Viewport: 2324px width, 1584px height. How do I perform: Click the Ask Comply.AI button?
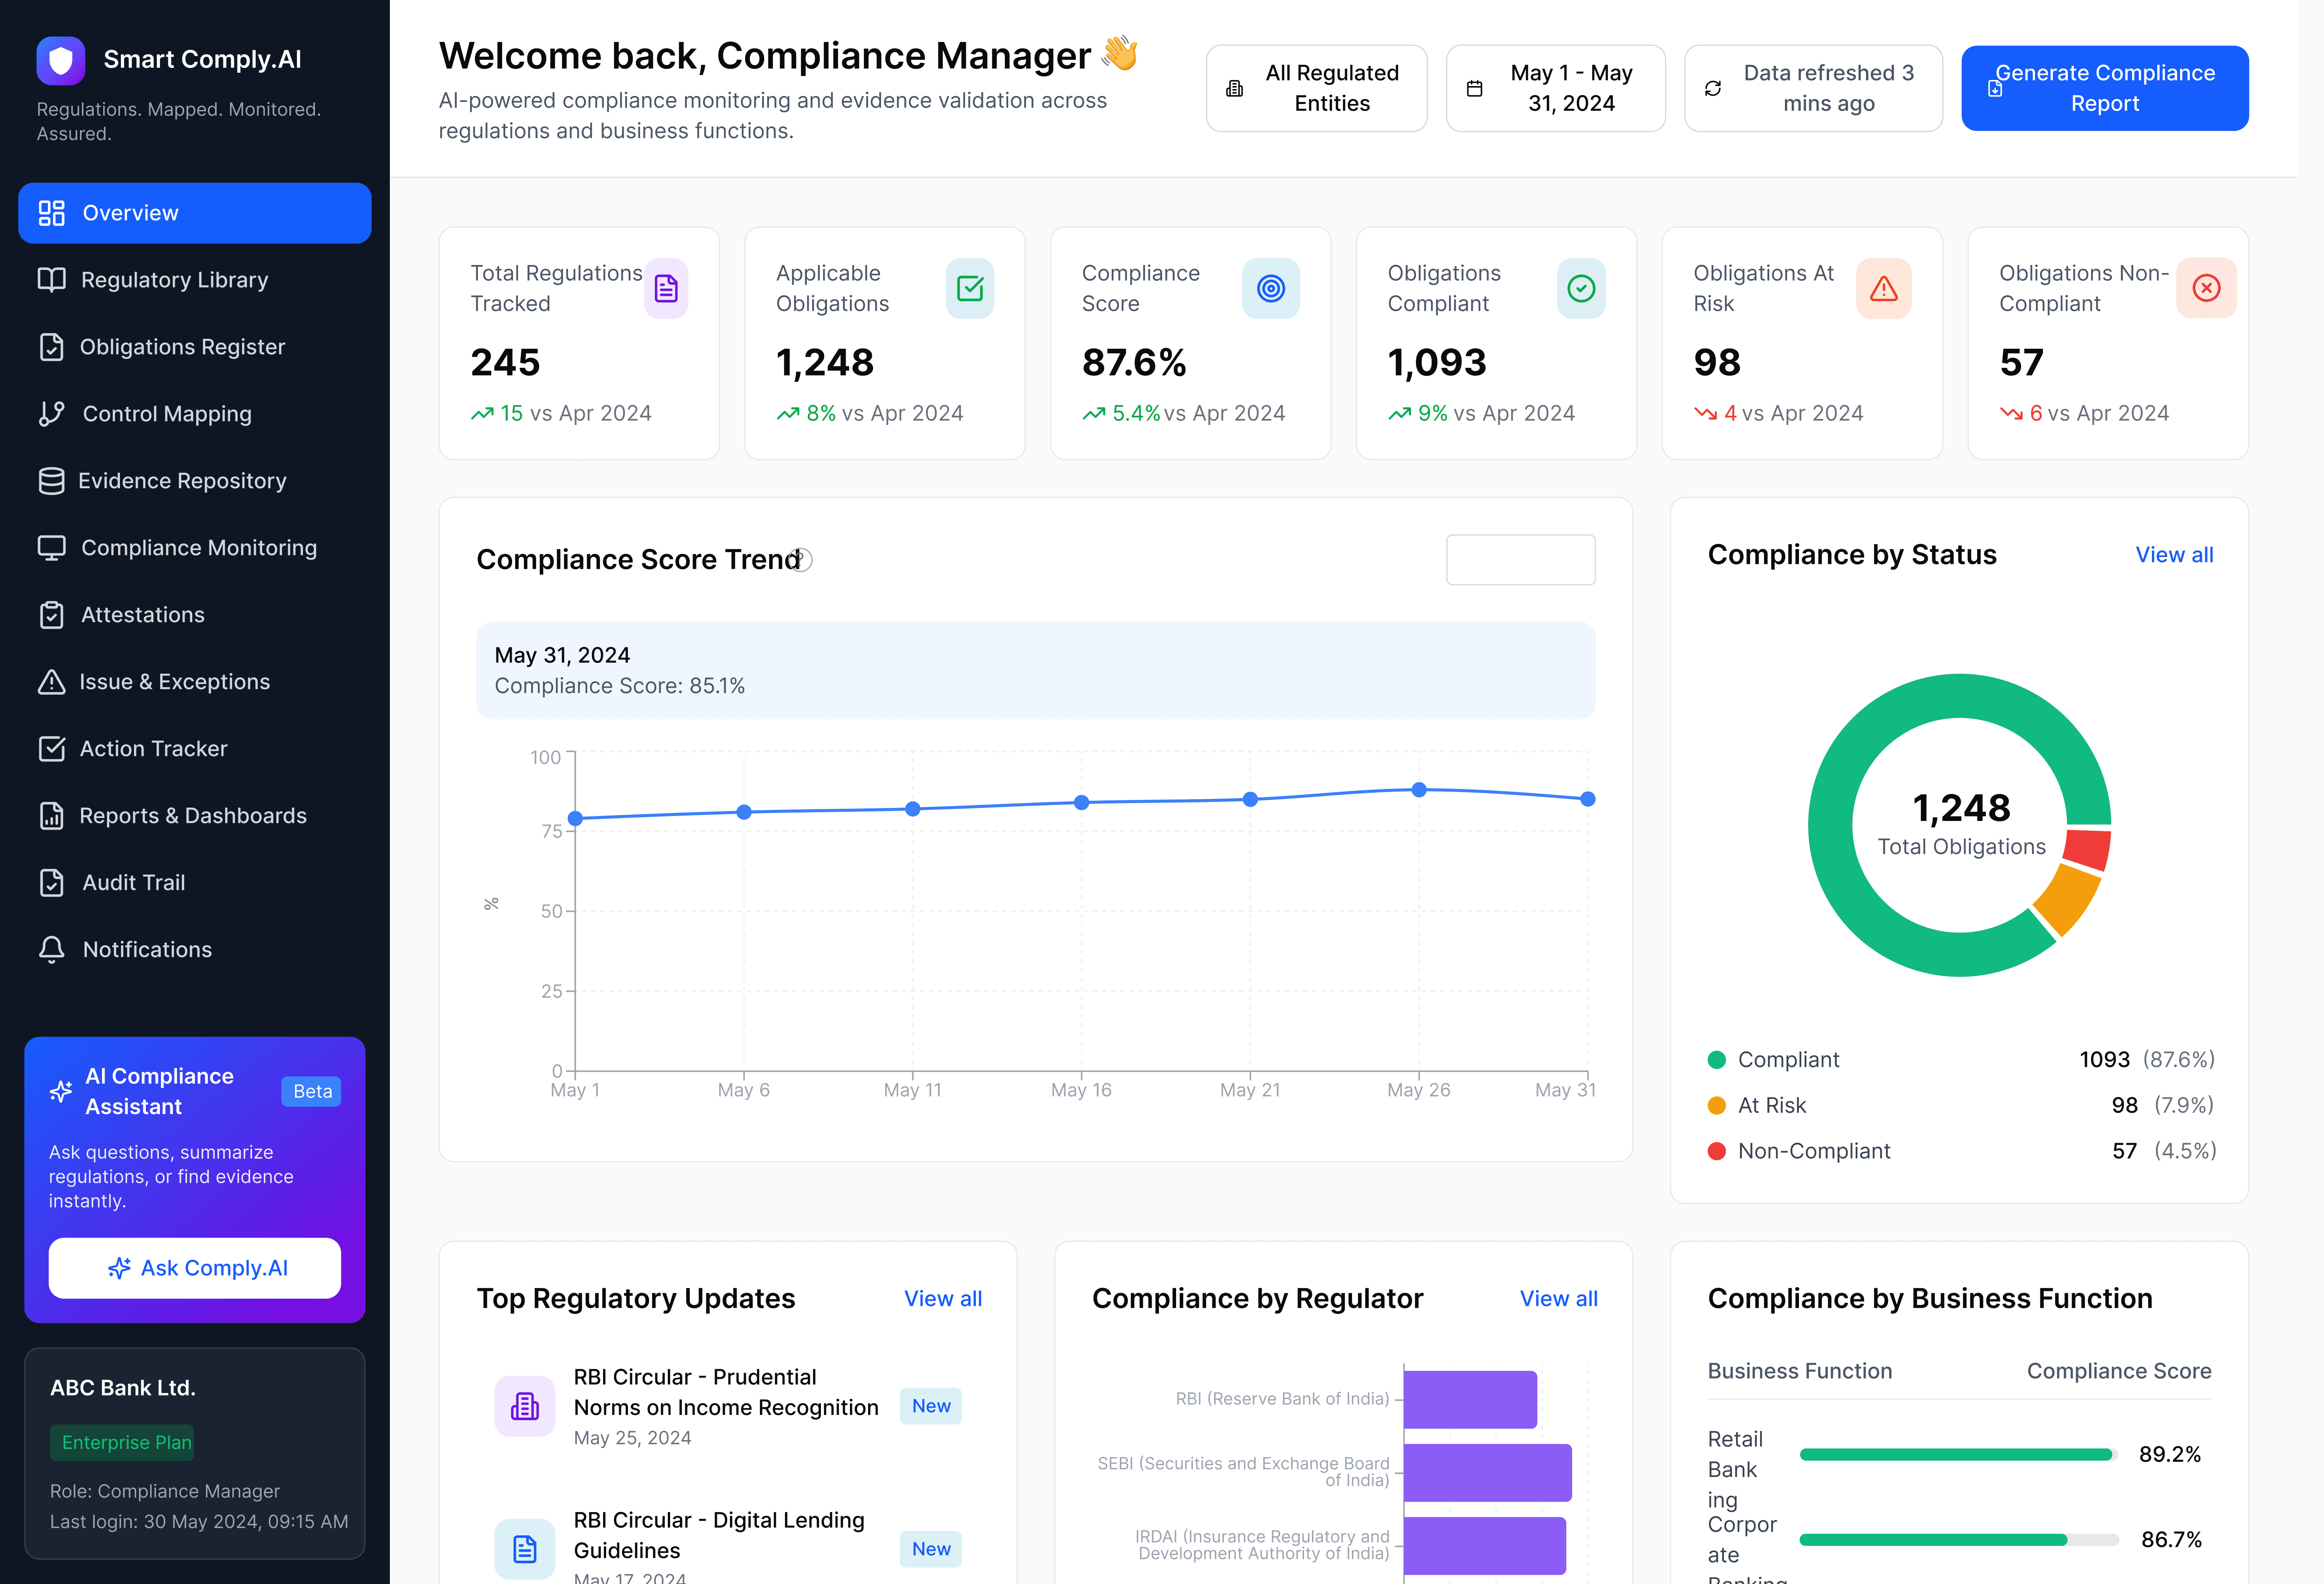coord(195,1268)
